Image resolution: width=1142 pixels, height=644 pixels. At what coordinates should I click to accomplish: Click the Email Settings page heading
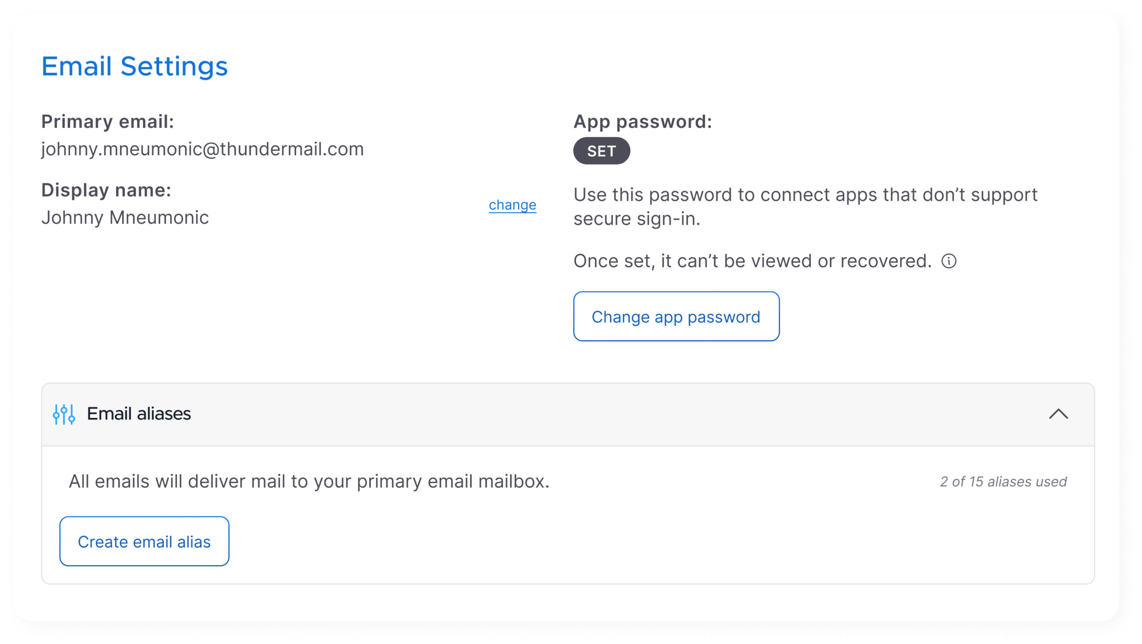point(134,66)
